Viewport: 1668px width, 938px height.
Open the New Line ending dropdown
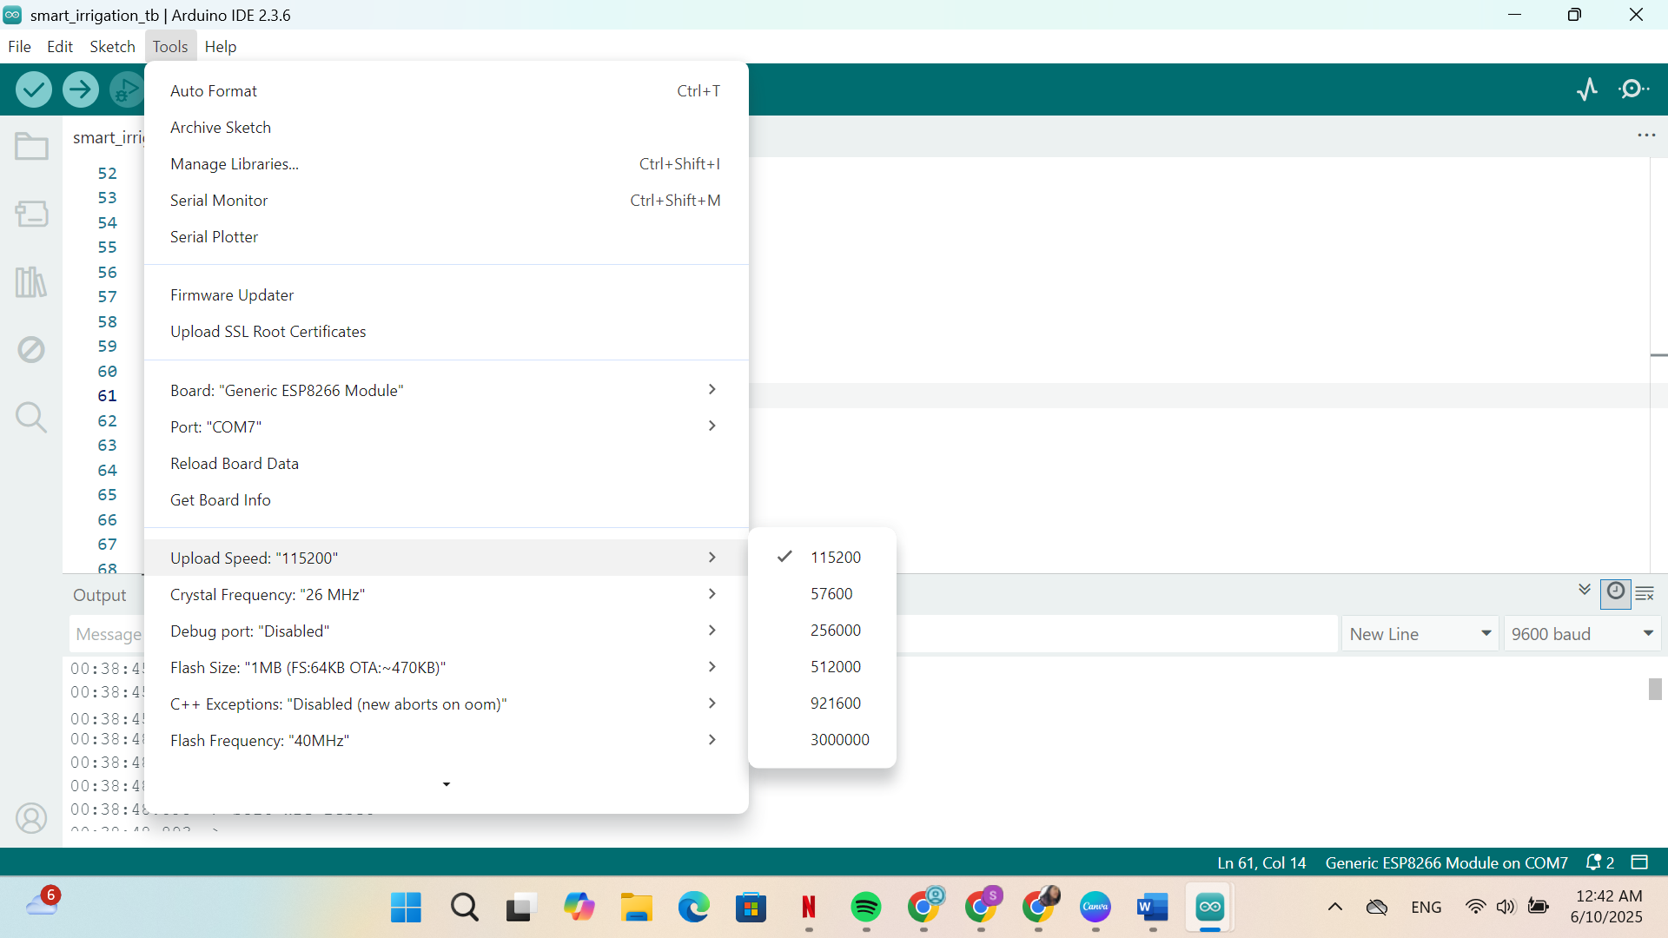pos(1420,634)
